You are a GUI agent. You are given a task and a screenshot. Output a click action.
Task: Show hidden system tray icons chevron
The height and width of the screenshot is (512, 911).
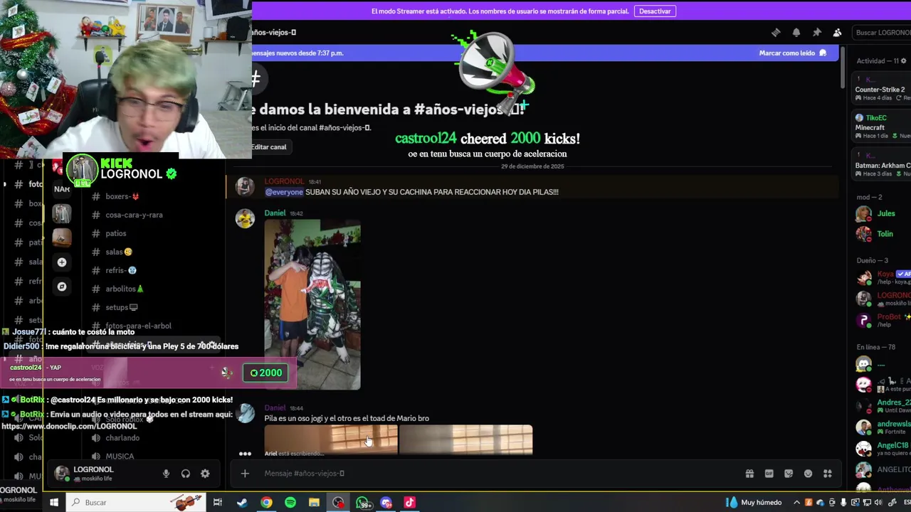pyautogui.click(x=796, y=503)
